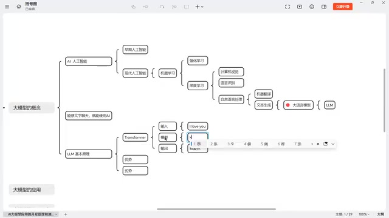Insert a summary bracket icon

coord(174,7)
